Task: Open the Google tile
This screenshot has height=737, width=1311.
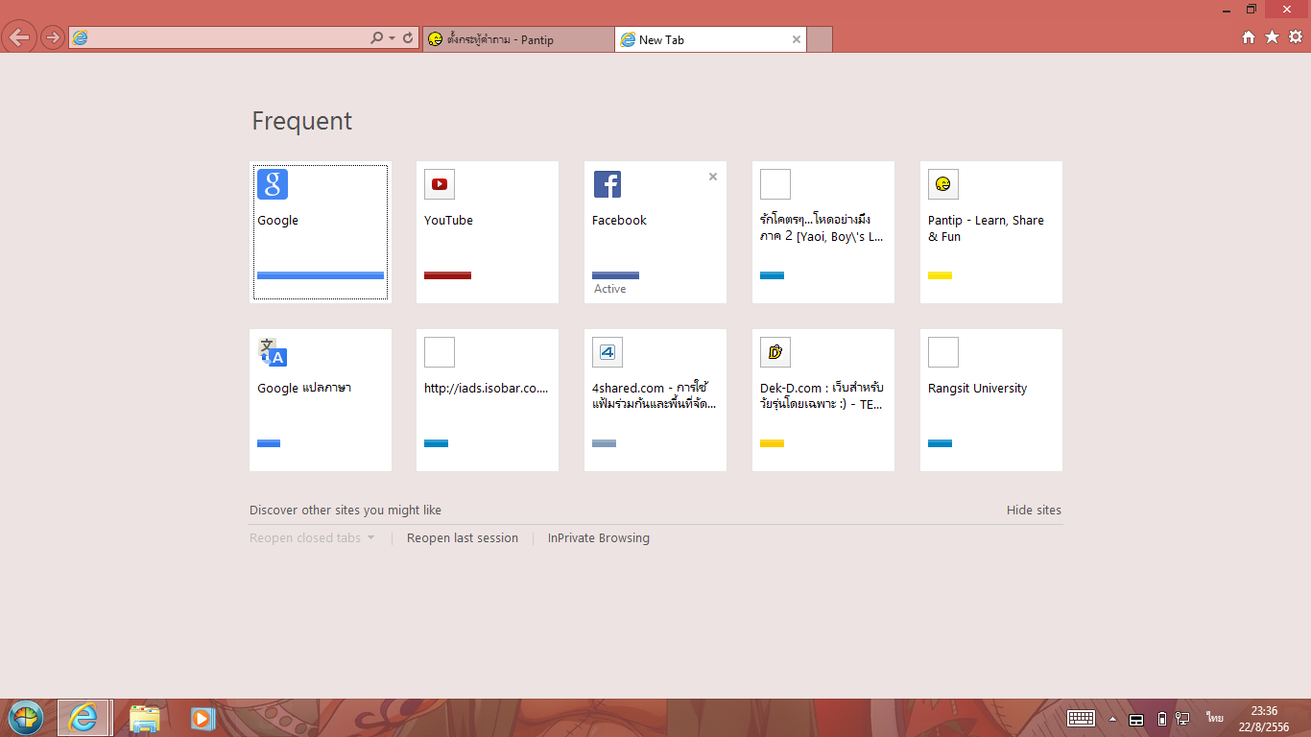Action: [321, 232]
